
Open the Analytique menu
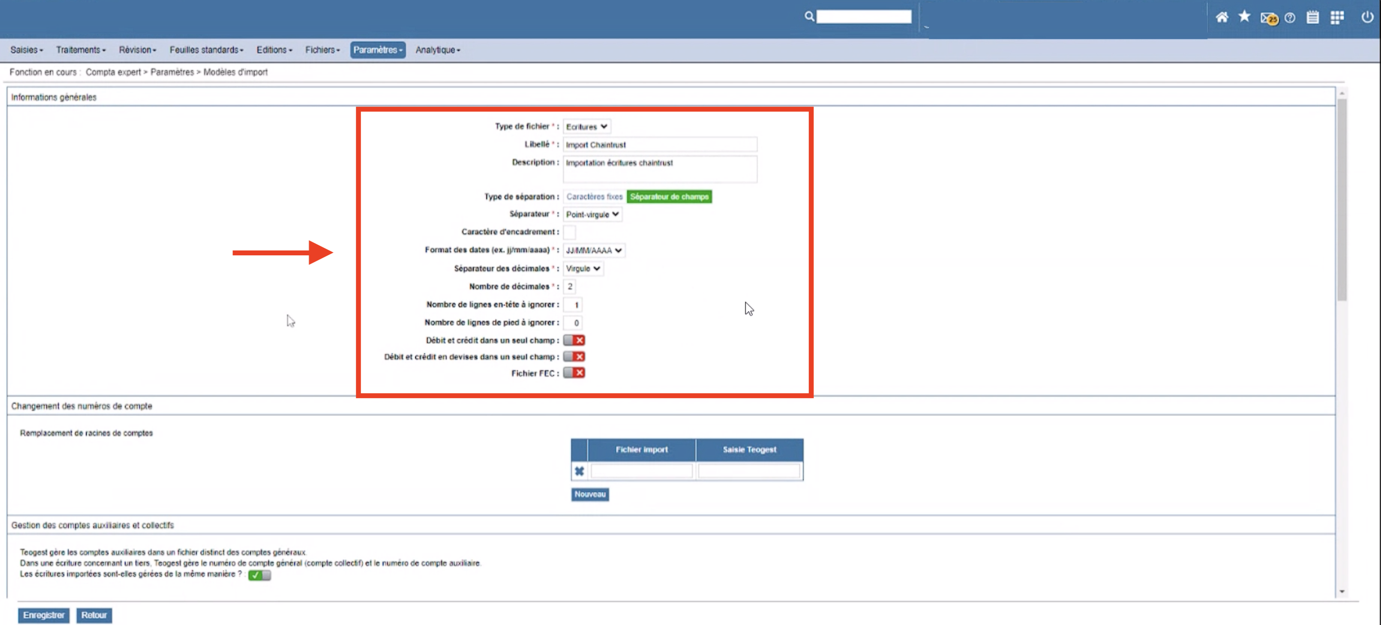(437, 50)
